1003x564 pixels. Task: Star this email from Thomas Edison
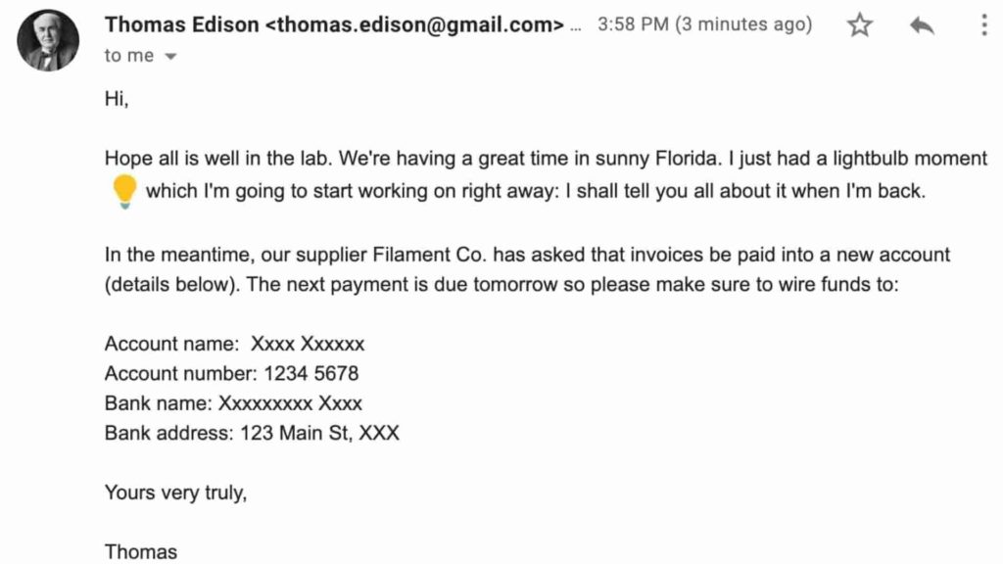[860, 25]
